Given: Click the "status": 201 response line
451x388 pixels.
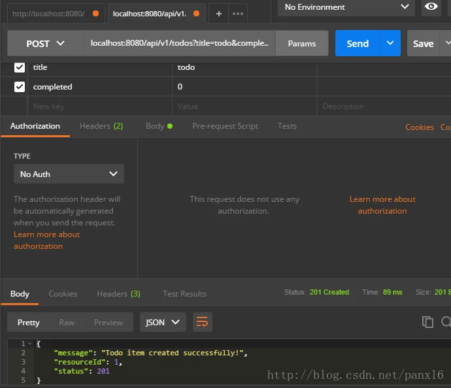Looking at the screenshot, I should pos(82,371).
